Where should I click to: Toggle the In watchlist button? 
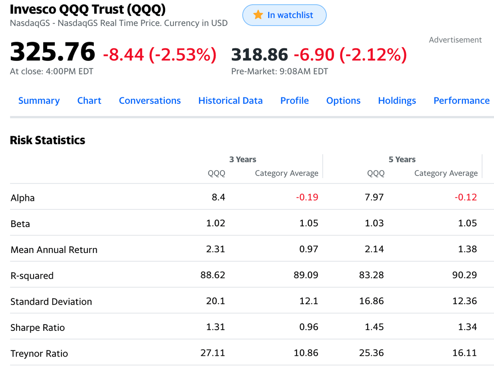[284, 15]
